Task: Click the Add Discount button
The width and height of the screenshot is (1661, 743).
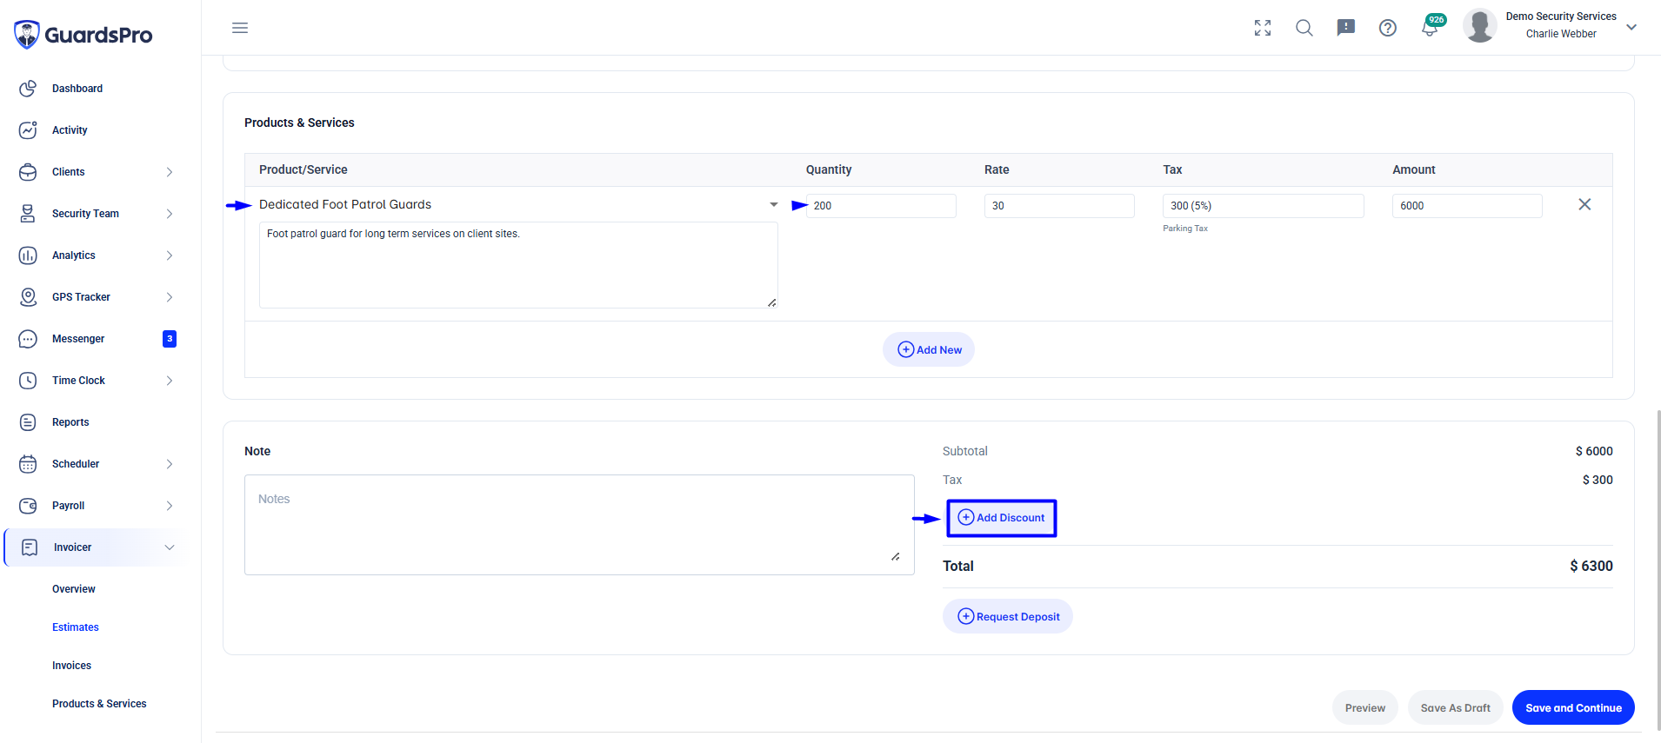Action: coord(1001,518)
